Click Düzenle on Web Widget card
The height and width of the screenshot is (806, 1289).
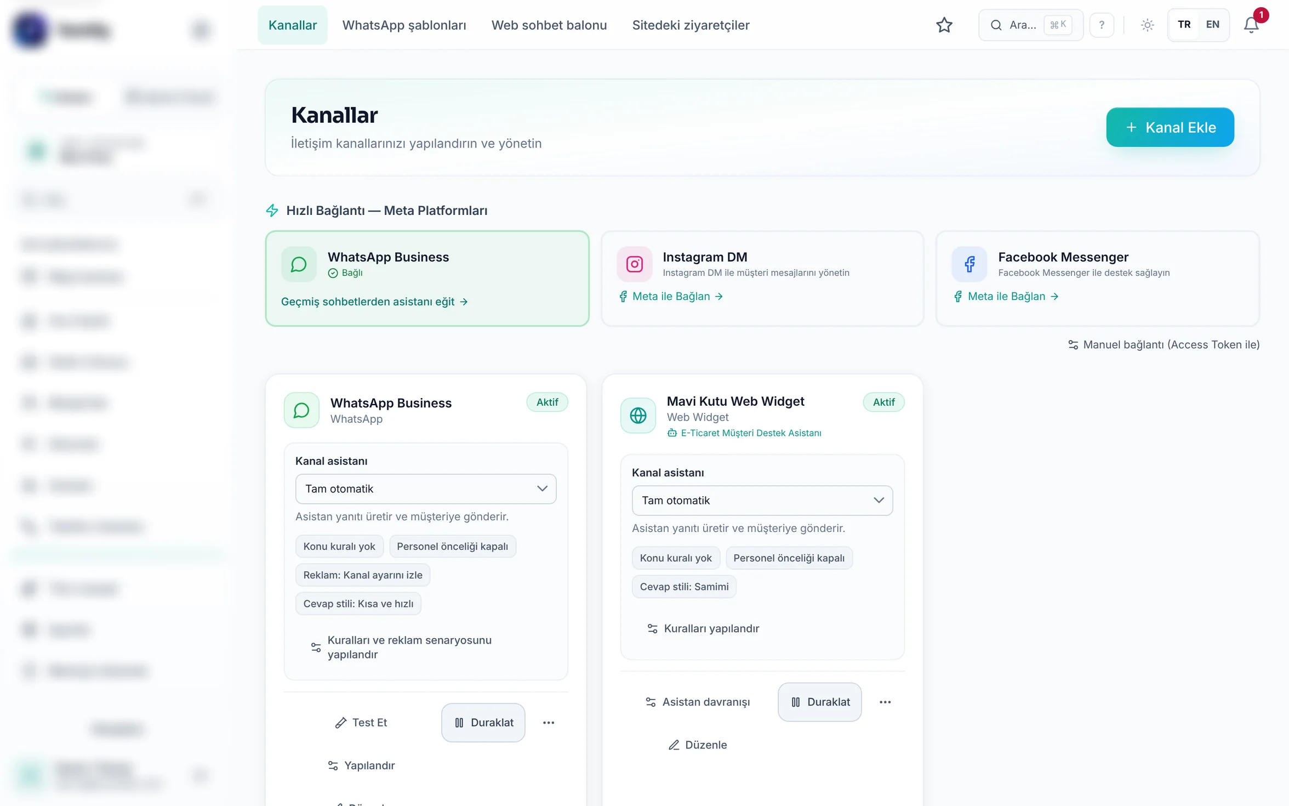click(697, 745)
